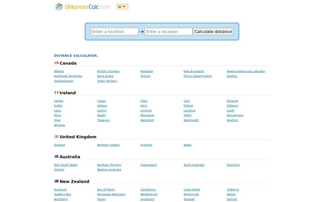This screenshot has height=202, width=324.
Task: Open the Monaghan link
Action: click(x=147, y=115)
